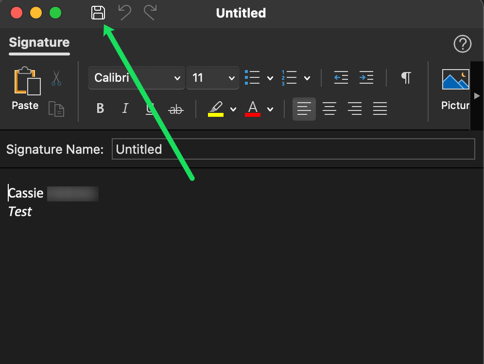The height and width of the screenshot is (364, 484).
Task: Save the signature using the disk icon
Action: click(x=98, y=13)
